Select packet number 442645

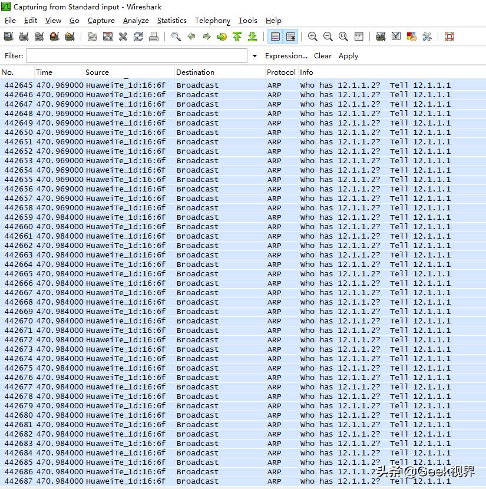pos(243,85)
